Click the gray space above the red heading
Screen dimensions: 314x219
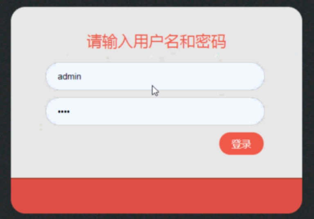(x=156, y=20)
